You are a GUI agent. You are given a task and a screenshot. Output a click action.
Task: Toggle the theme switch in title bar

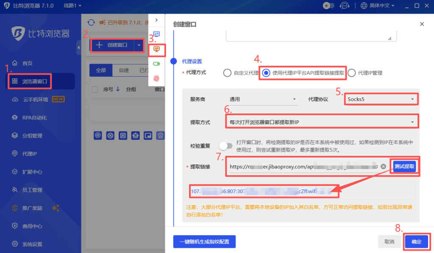(328, 6)
